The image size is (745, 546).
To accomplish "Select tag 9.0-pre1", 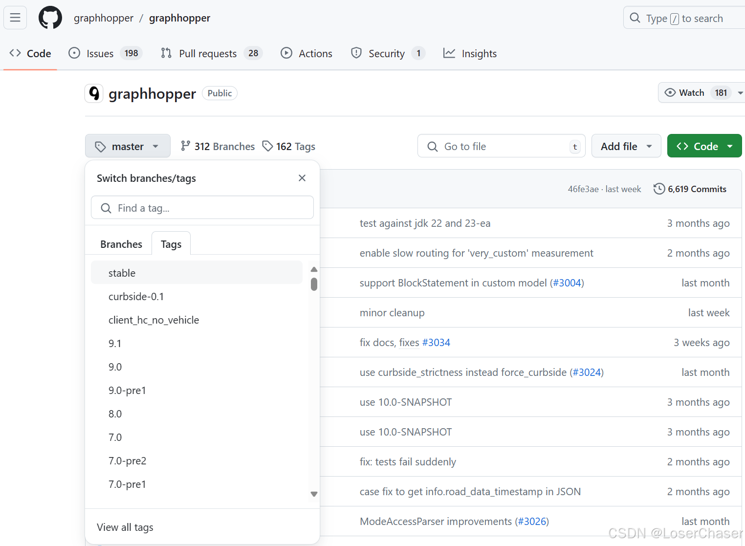I will pyautogui.click(x=197, y=390).
